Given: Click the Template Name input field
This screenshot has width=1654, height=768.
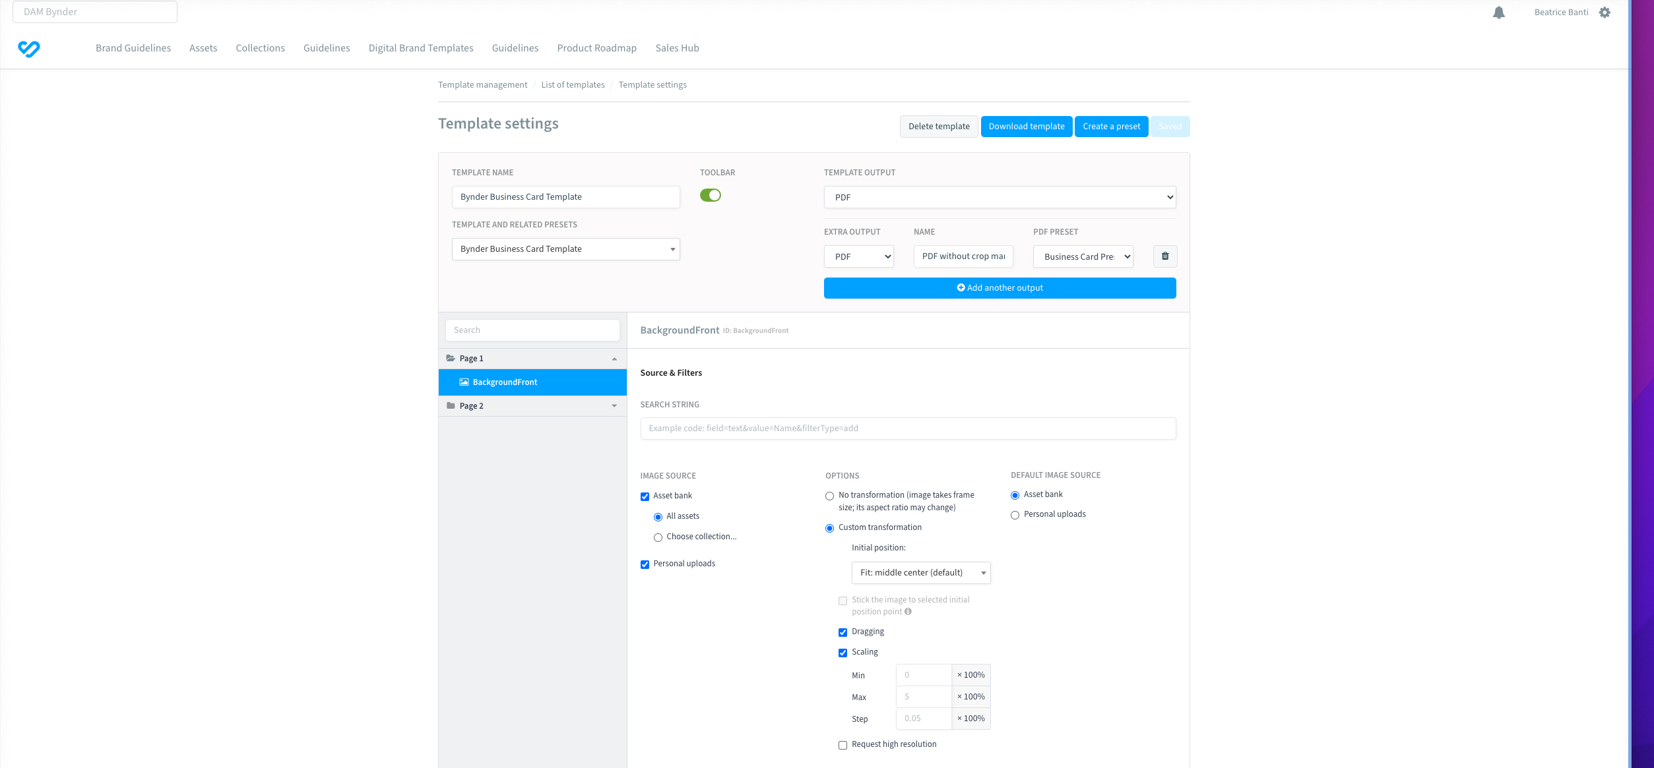Looking at the screenshot, I should [565, 197].
